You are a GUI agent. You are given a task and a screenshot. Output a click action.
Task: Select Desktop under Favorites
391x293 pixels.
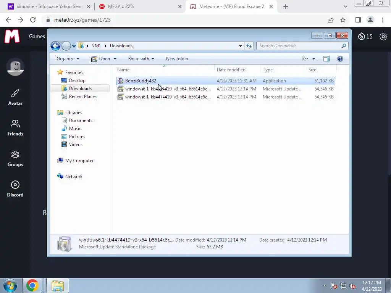point(73,80)
